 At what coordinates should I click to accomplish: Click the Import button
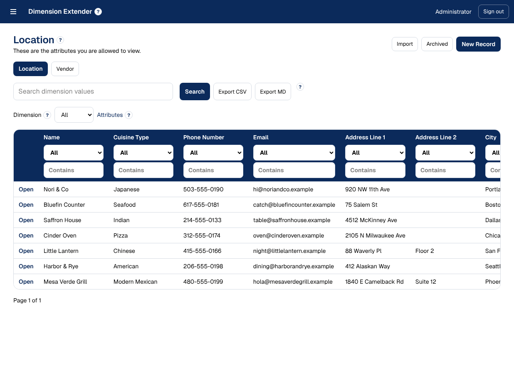[x=405, y=44]
